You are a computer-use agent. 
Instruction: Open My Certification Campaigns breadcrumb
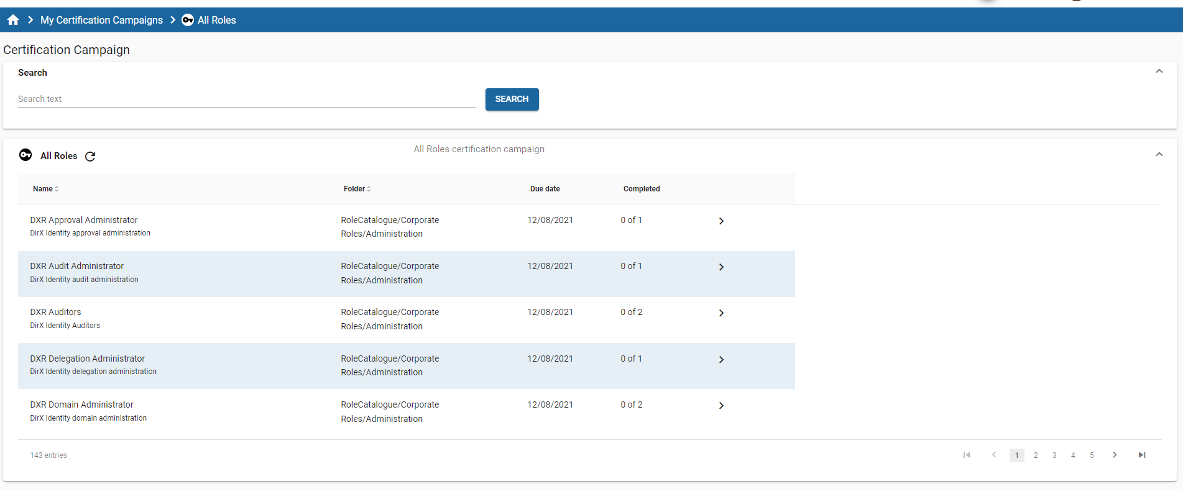101,20
